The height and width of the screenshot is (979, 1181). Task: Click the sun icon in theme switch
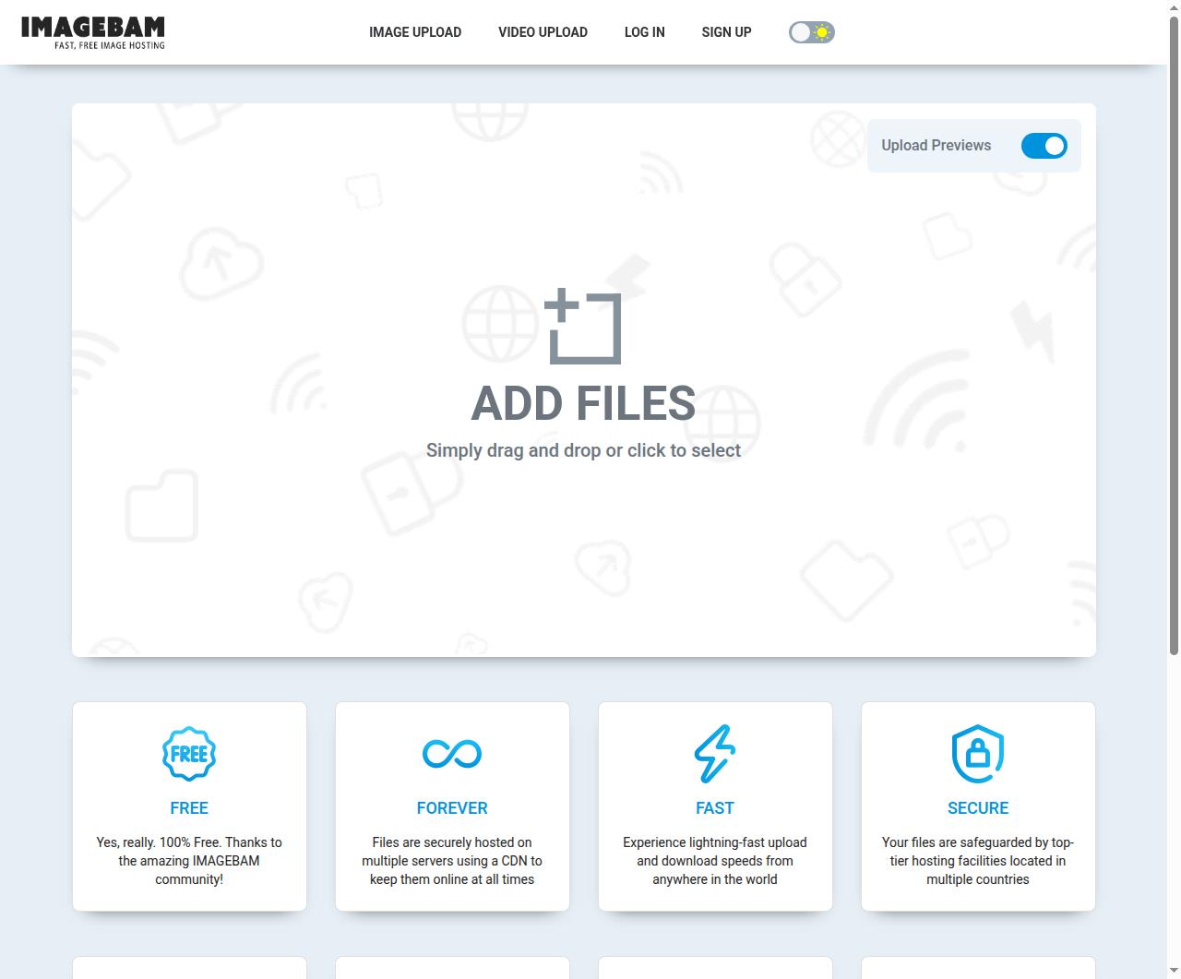click(x=822, y=32)
